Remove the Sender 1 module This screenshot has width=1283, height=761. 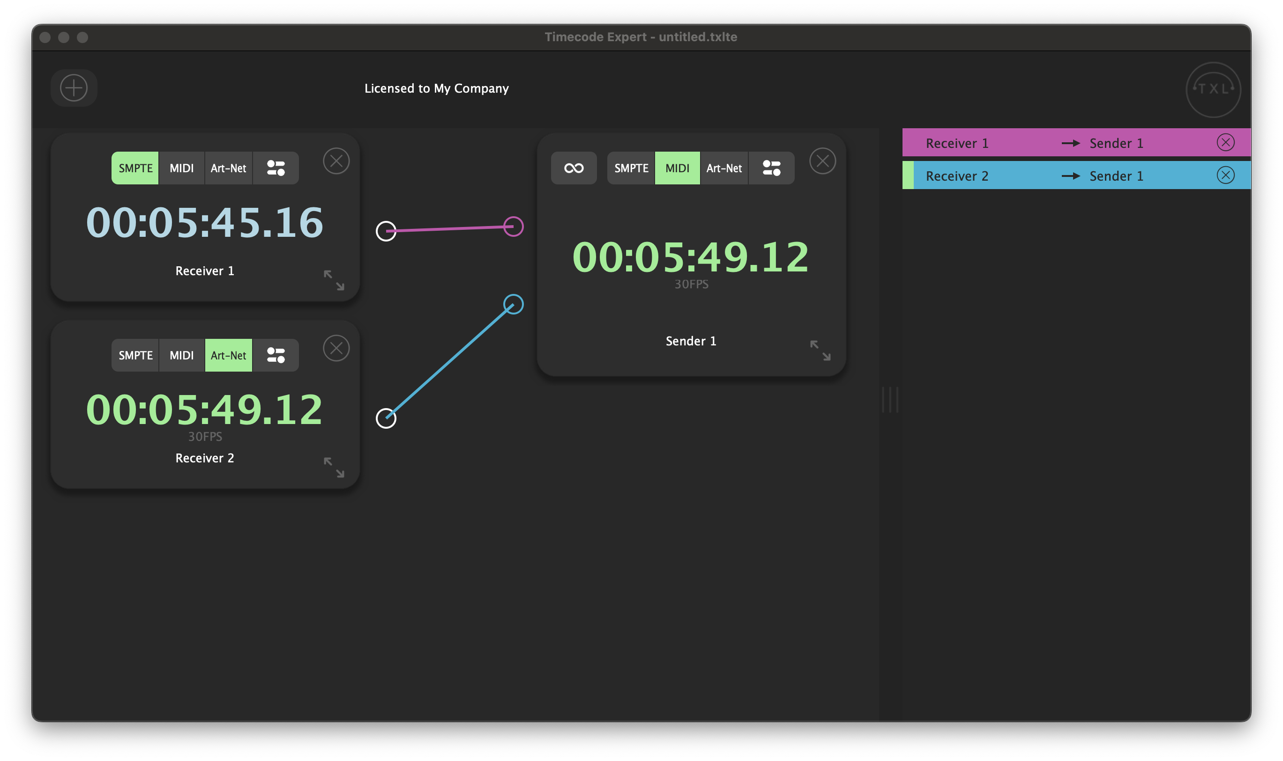[822, 161]
